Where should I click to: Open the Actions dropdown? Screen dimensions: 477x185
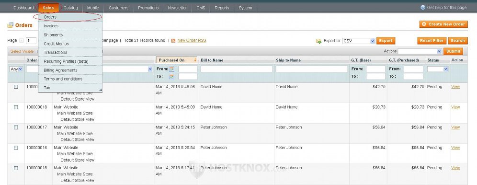[x=420, y=51]
